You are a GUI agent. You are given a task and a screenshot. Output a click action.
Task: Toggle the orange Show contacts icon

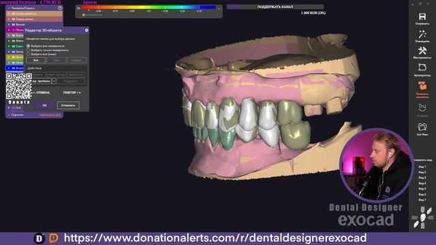[422, 86]
